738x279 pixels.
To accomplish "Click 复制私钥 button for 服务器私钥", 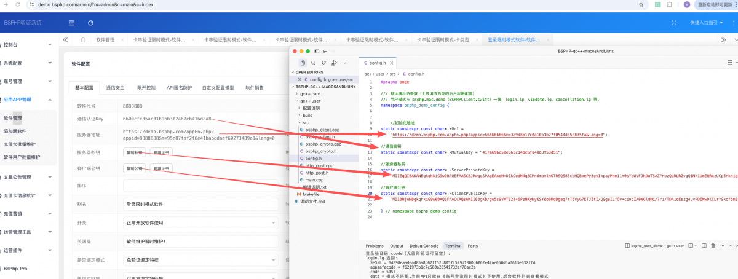I will tap(134, 152).
